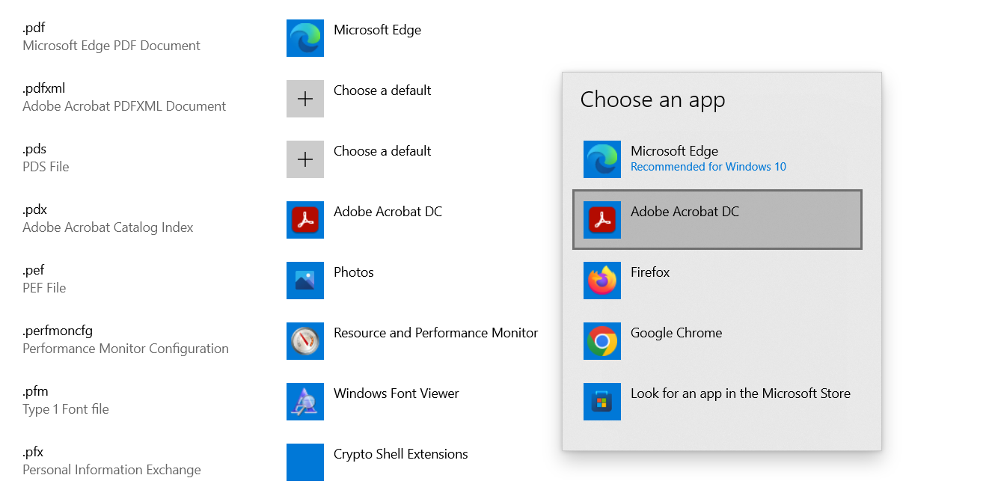Select Adobe Acrobat DC in Choose an app

coord(717,220)
